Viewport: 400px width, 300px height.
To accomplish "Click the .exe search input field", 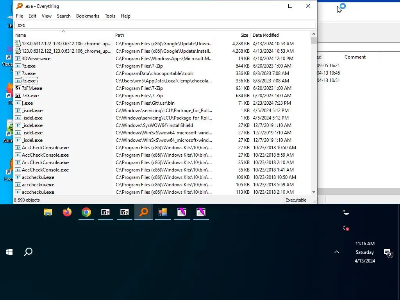I will click(x=165, y=25).
